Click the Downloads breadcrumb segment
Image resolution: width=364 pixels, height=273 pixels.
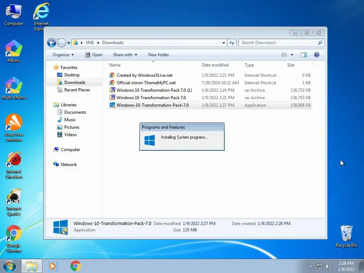[113, 43]
